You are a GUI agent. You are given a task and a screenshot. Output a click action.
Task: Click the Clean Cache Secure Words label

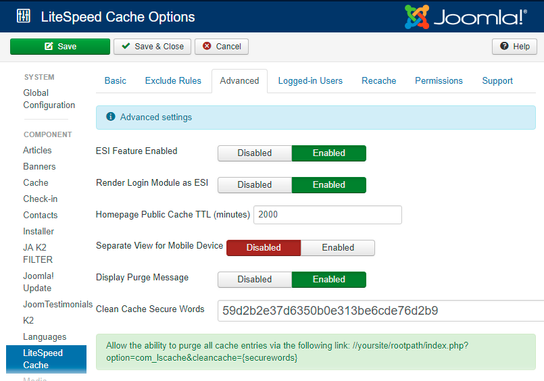(150, 309)
